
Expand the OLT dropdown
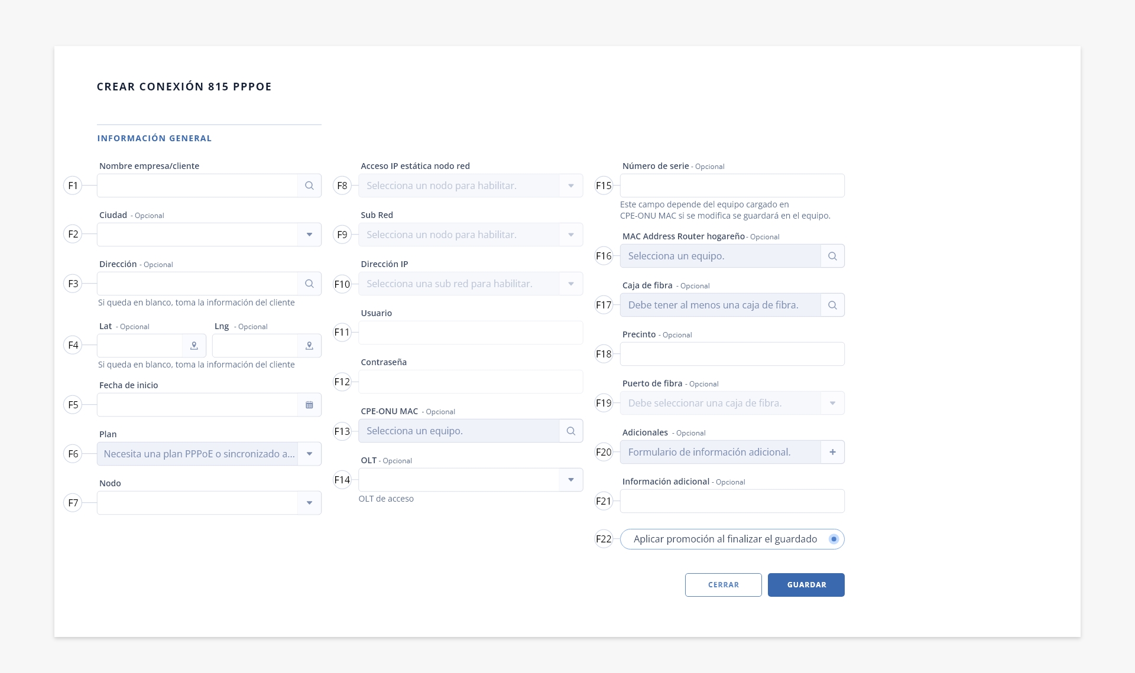[x=571, y=480]
